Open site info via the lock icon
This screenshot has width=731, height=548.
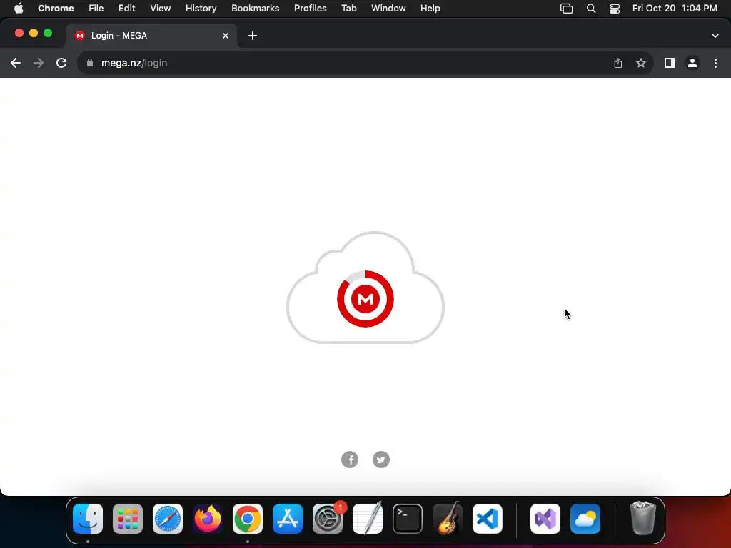(x=90, y=63)
